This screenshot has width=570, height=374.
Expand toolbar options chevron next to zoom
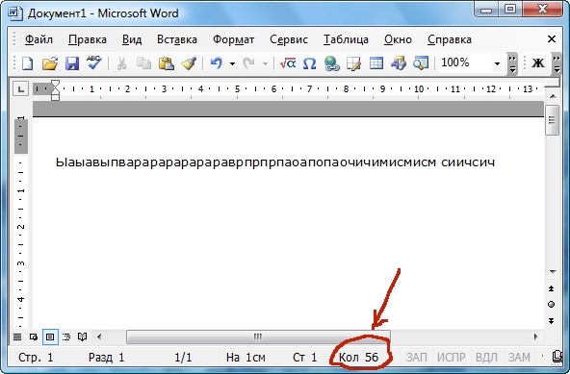click(x=512, y=63)
